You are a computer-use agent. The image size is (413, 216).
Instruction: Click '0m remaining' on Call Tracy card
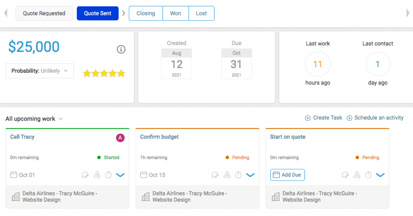[x=24, y=157]
